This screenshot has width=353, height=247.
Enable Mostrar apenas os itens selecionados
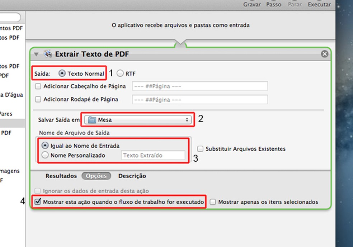(213, 202)
